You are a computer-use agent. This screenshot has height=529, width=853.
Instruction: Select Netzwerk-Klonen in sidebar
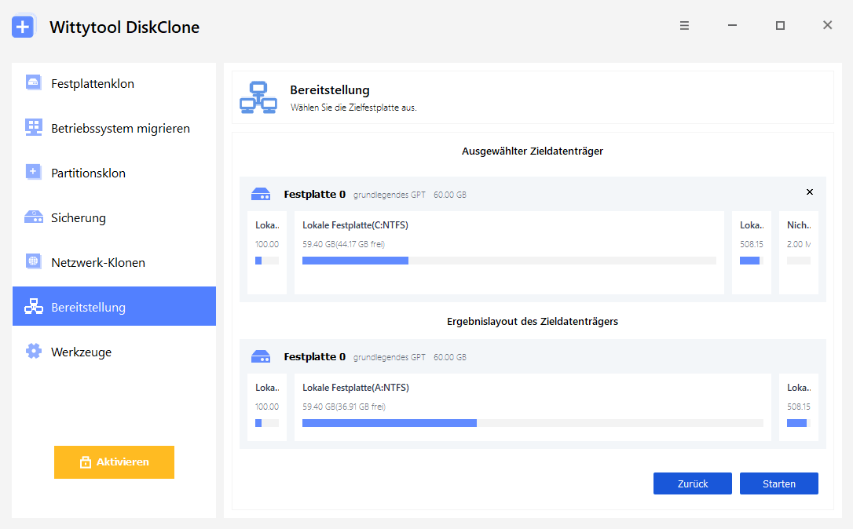114,263
